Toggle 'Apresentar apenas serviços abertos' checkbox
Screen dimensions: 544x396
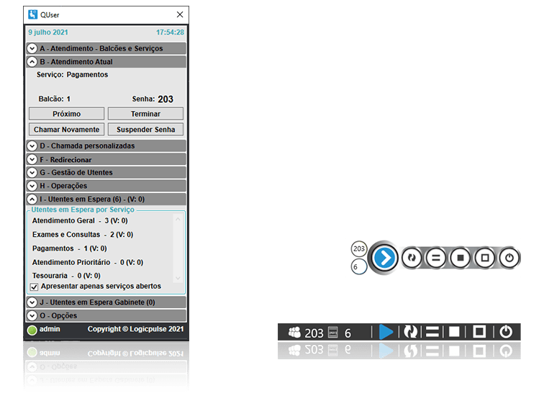[x=34, y=287]
